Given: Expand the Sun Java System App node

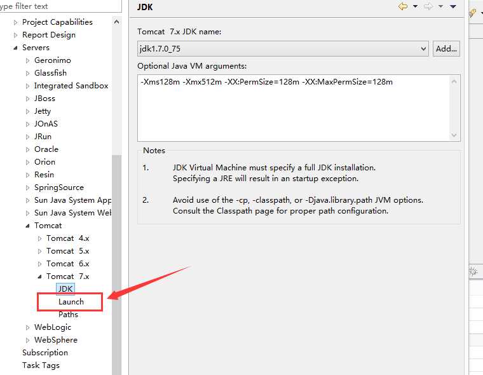Looking at the screenshot, I should click(x=28, y=200).
